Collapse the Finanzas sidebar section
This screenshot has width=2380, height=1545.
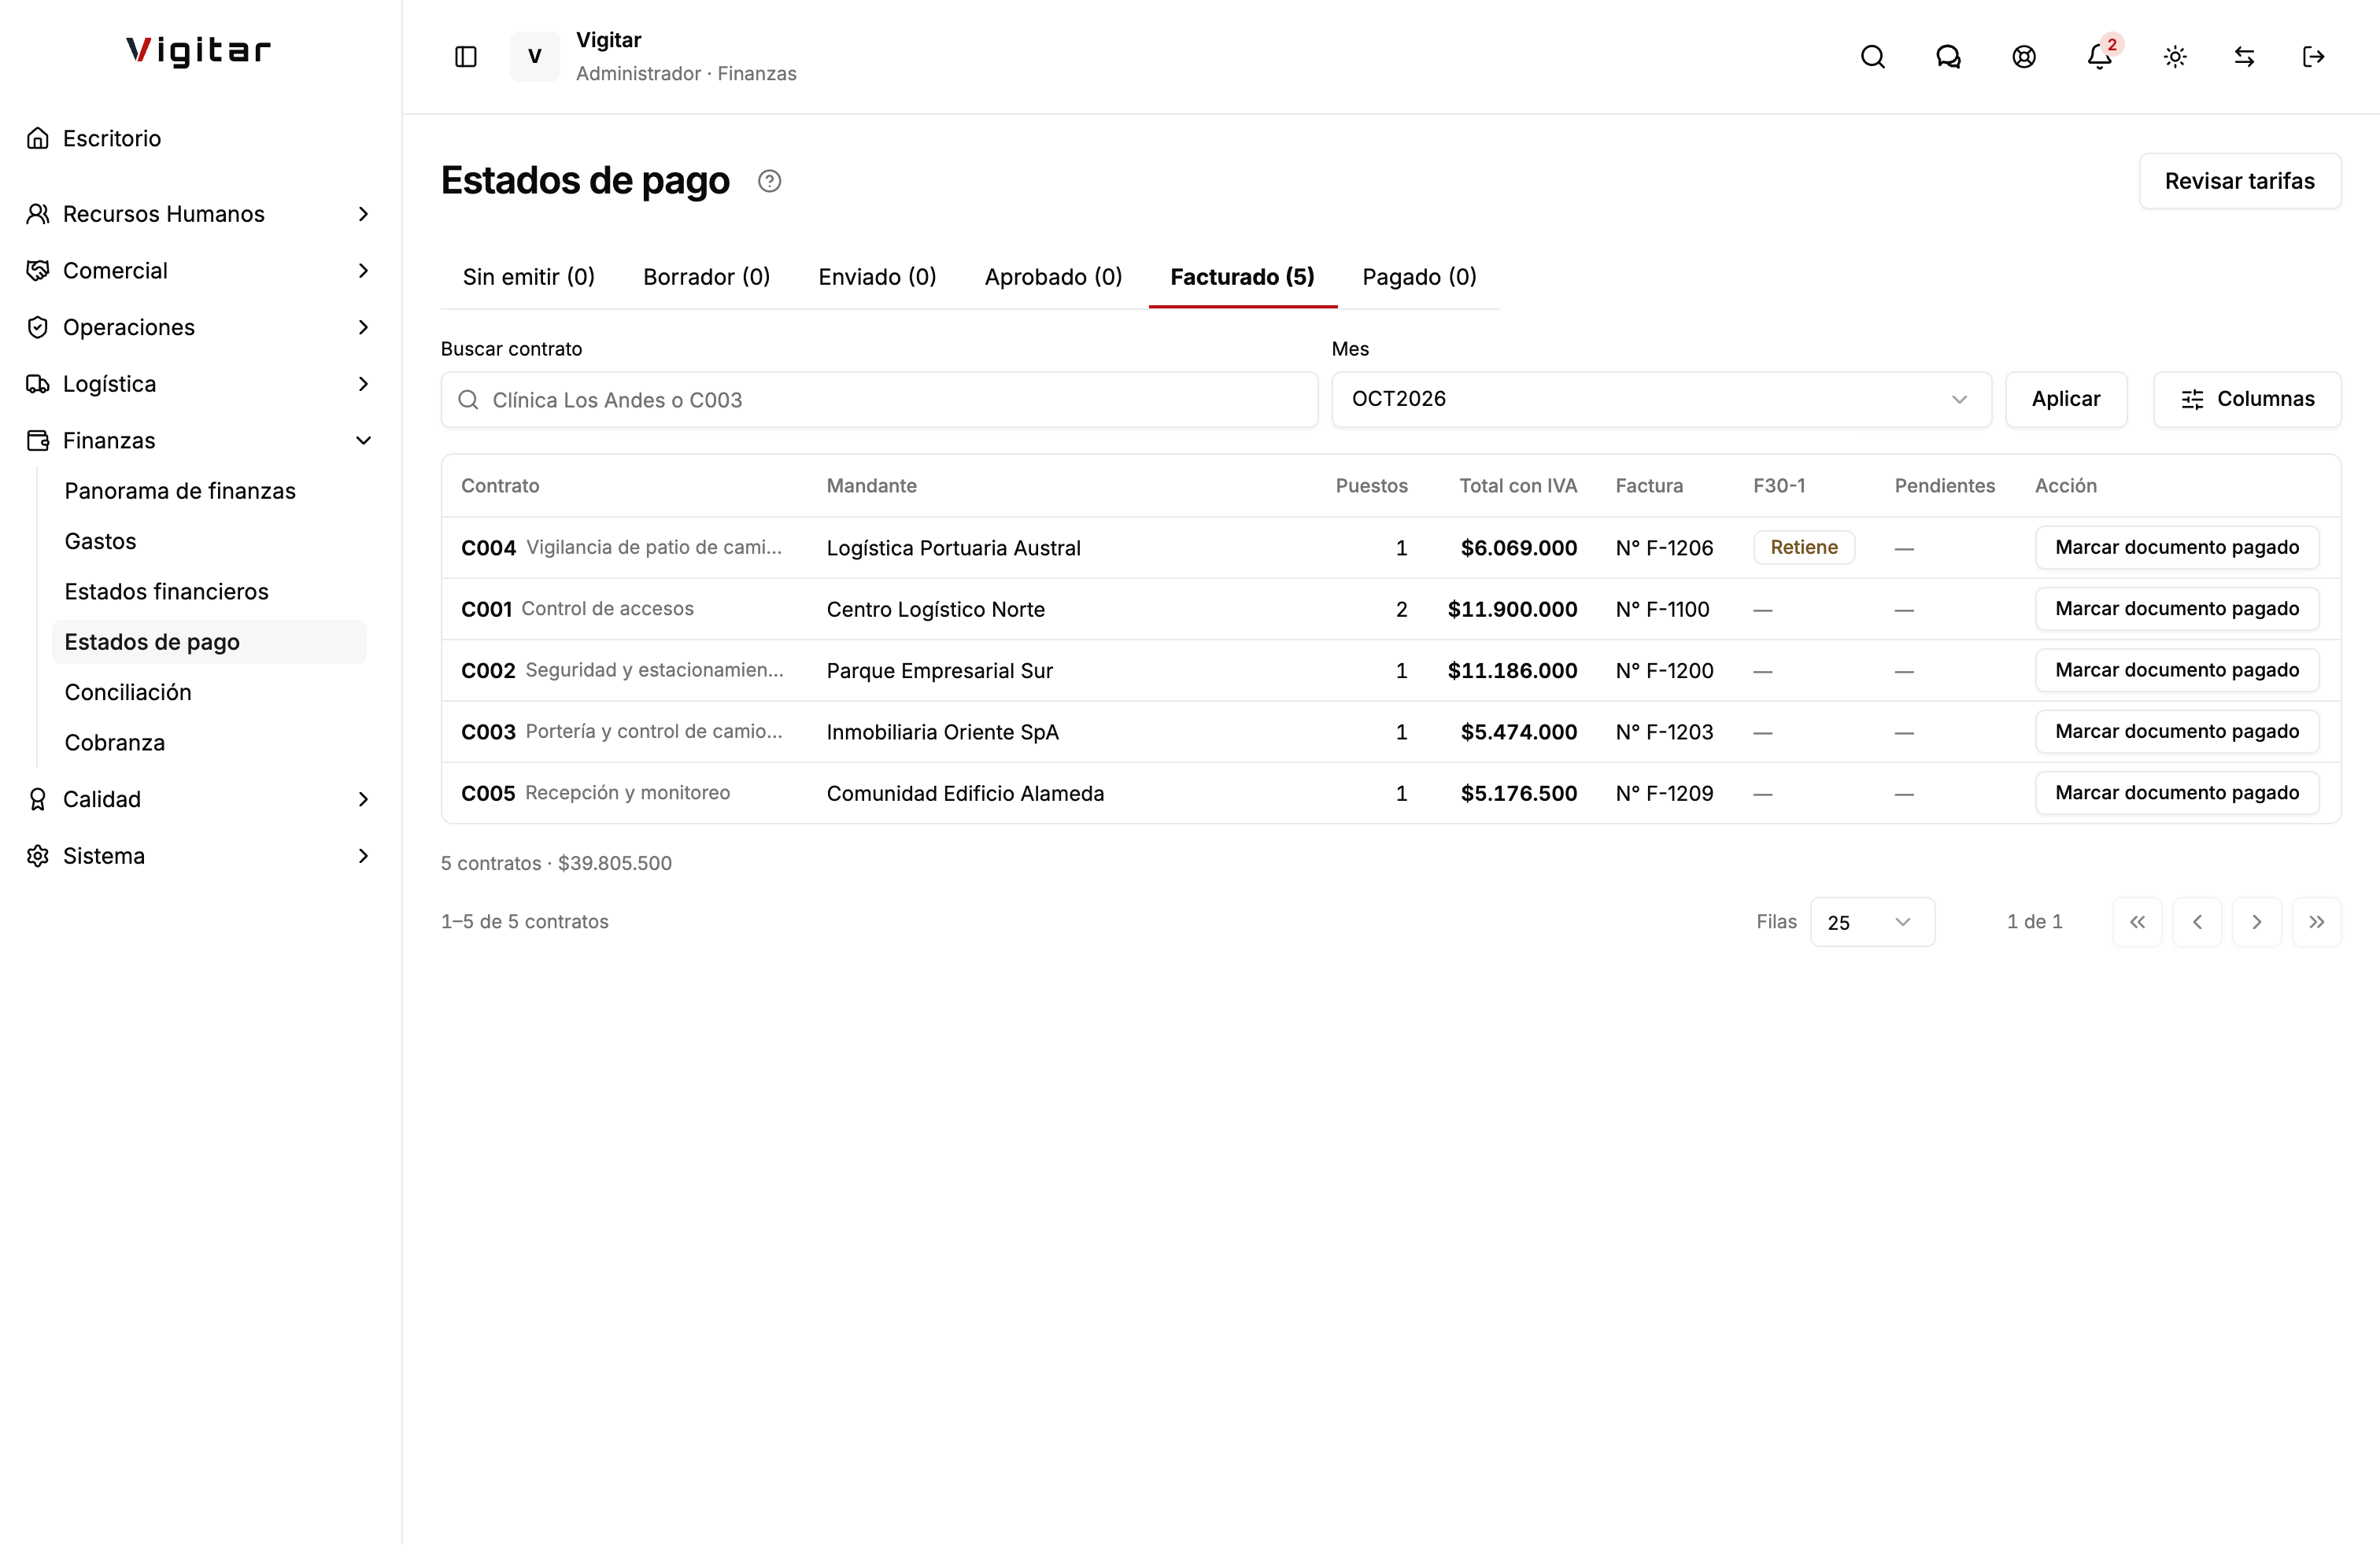[x=200, y=441]
